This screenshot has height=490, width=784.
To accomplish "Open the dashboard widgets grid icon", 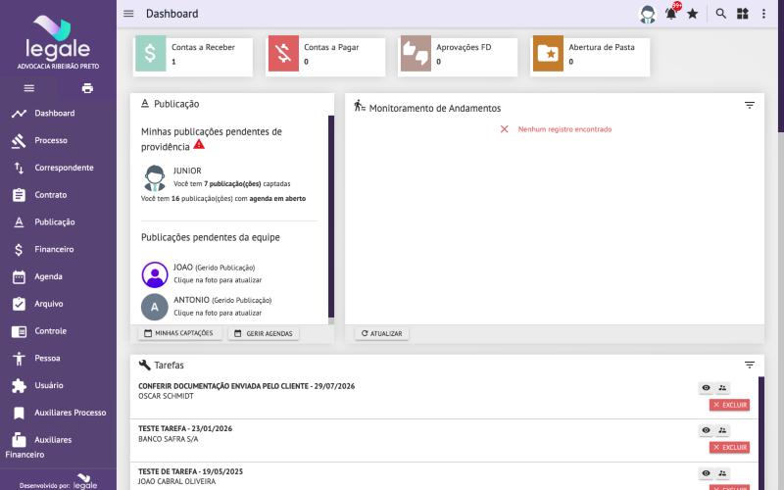I will point(743,14).
